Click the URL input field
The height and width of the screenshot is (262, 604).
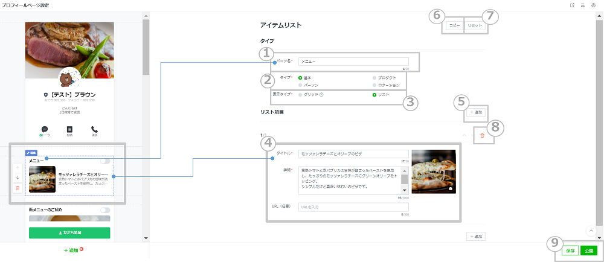point(353,207)
